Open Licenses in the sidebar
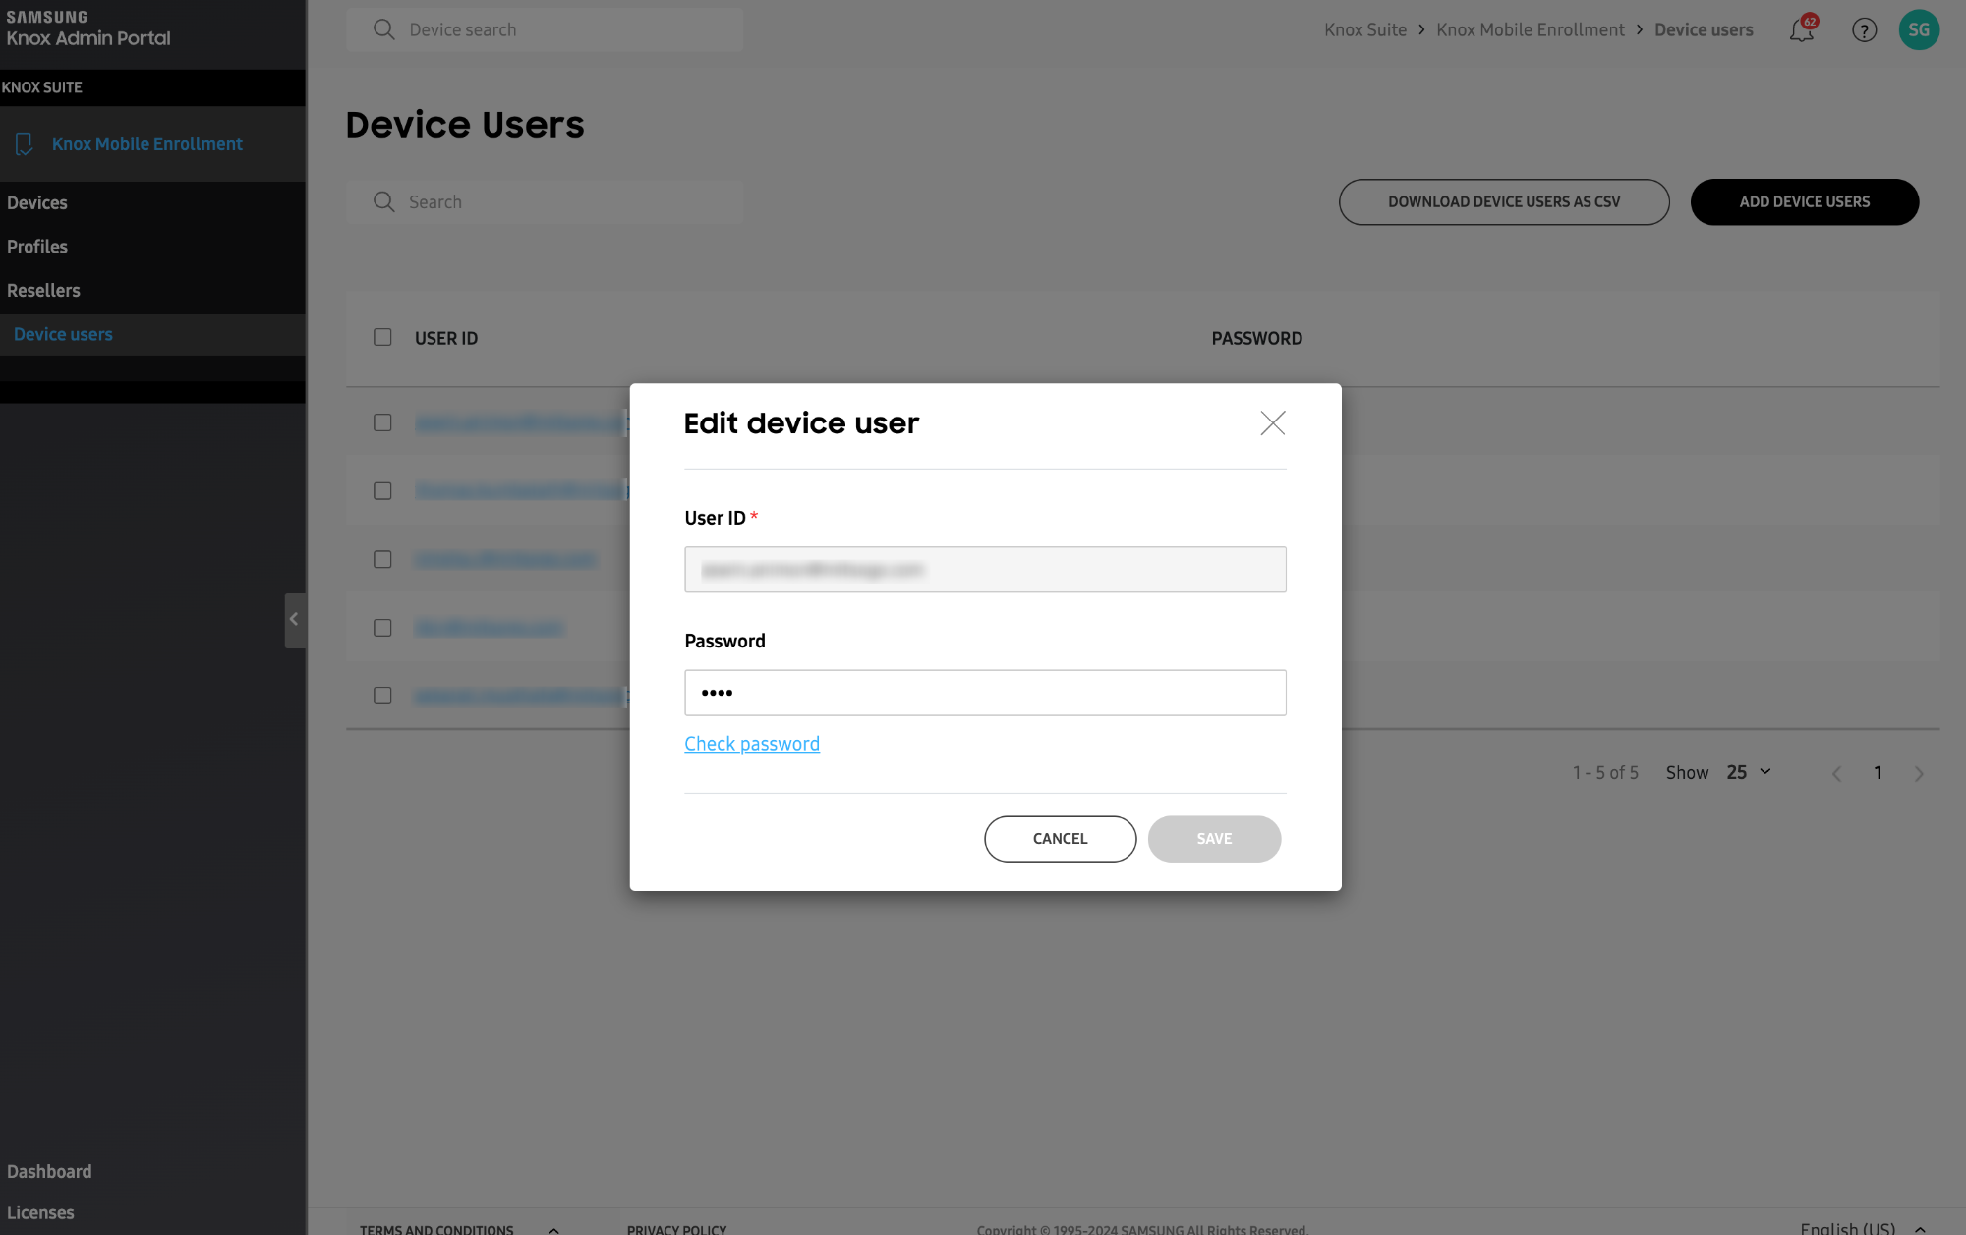 click(x=40, y=1213)
